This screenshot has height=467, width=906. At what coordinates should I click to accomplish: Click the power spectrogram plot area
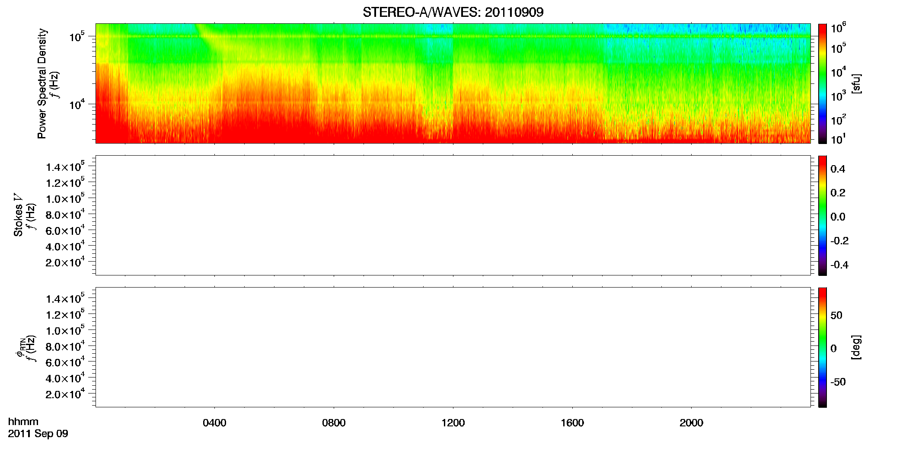coord(453,83)
